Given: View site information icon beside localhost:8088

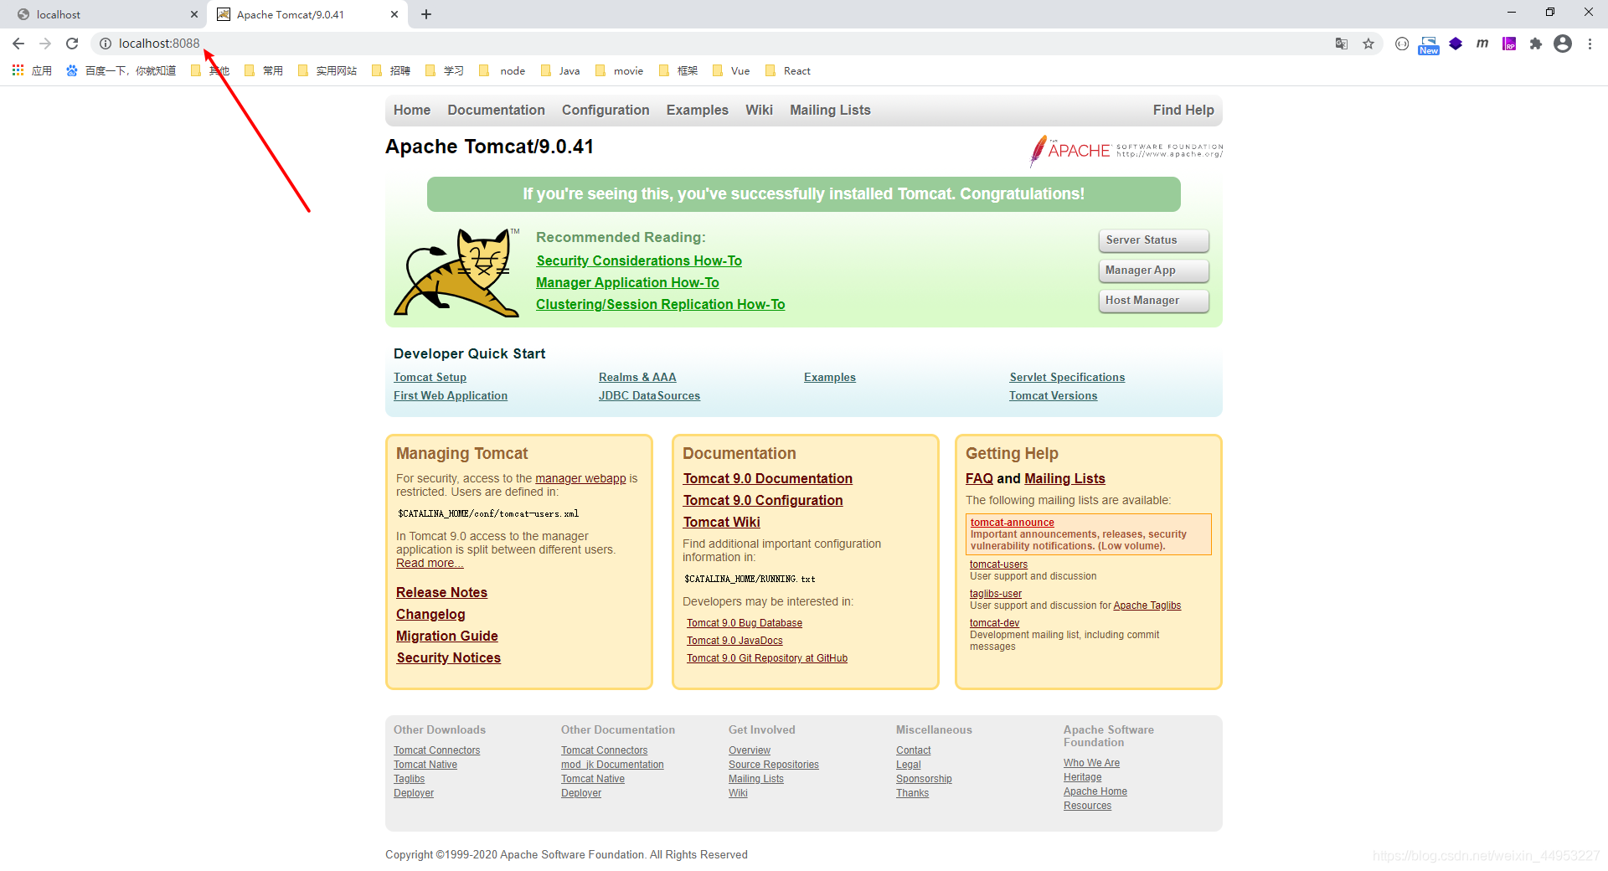Looking at the screenshot, I should pos(106,44).
